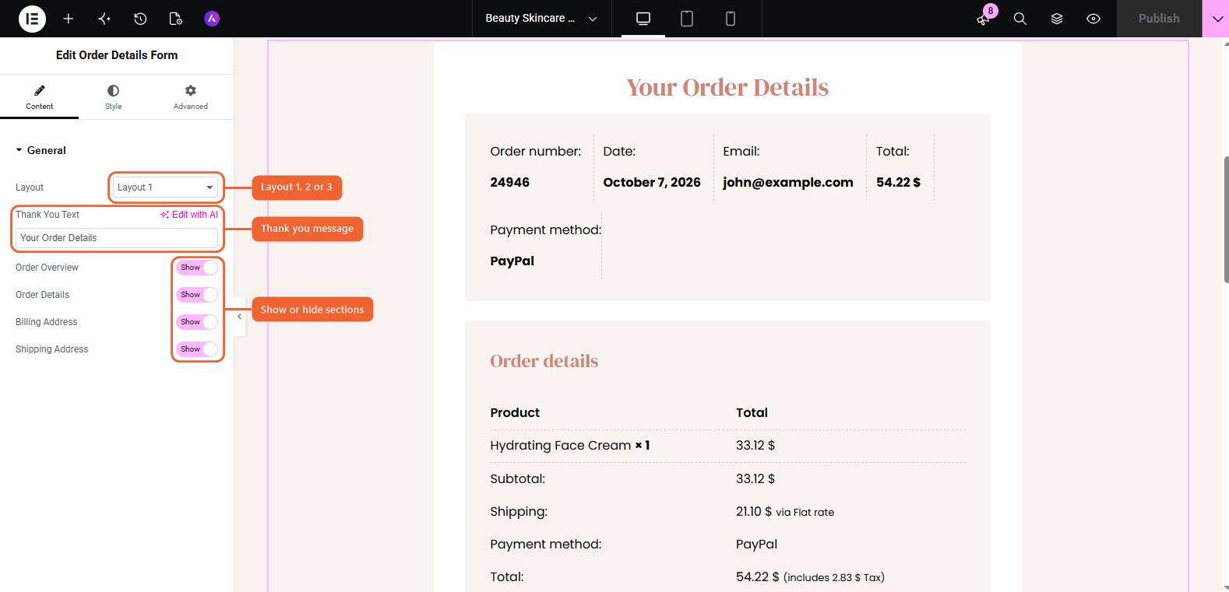This screenshot has width=1229, height=592.
Task: Click the purple Astra theme icon
Action: point(212,19)
